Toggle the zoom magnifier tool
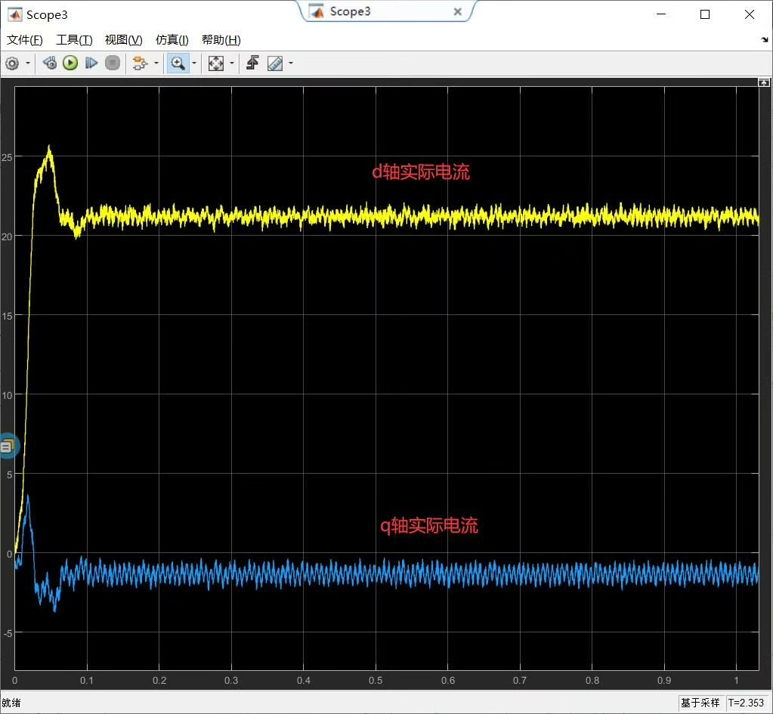This screenshot has width=773, height=714. [x=178, y=63]
